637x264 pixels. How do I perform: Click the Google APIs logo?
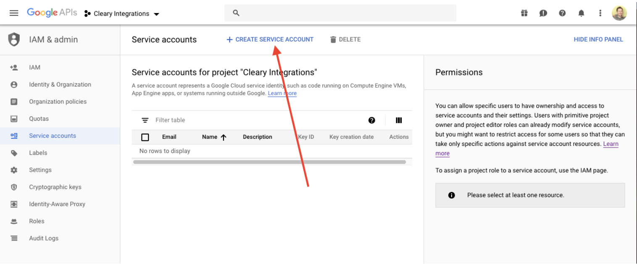(52, 13)
